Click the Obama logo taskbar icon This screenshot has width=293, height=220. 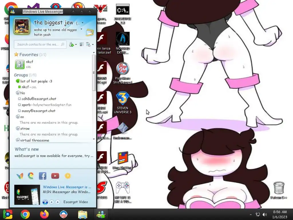point(63,214)
